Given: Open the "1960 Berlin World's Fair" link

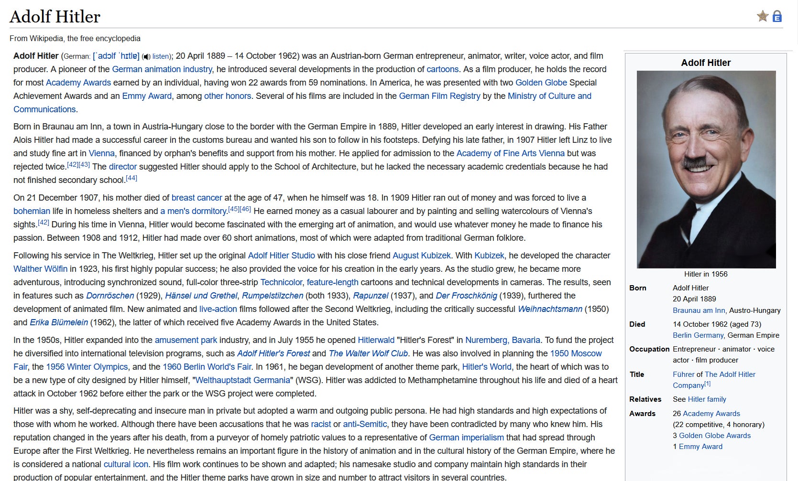Looking at the screenshot, I should pos(207,367).
